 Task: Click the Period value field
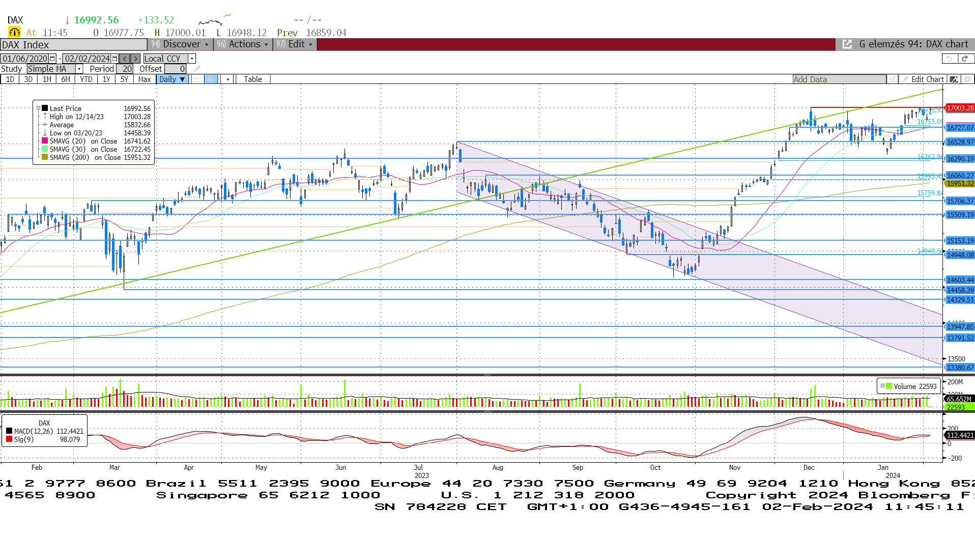pyautogui.click(x=125, y=69)
